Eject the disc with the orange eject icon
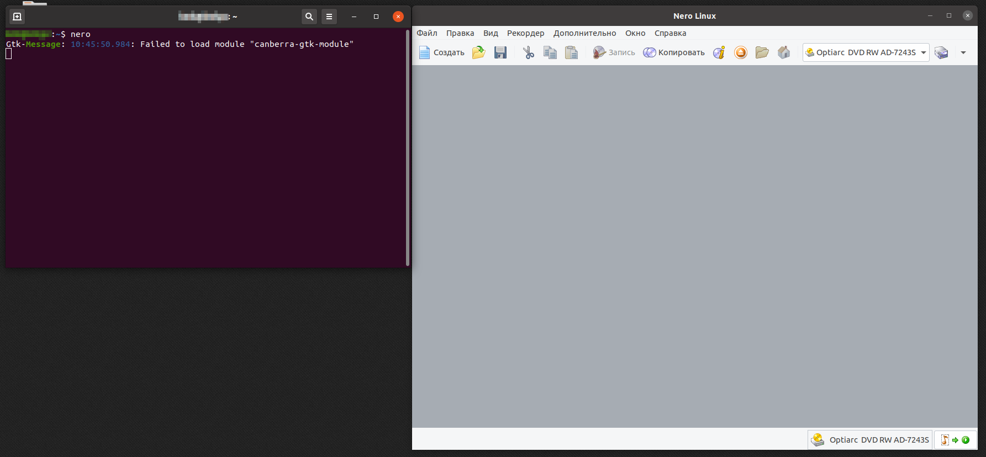986x457 pixels. coord(741,52)
